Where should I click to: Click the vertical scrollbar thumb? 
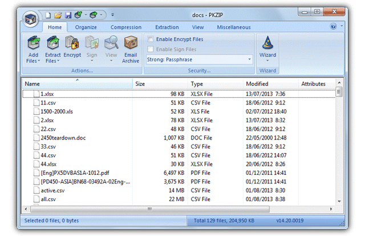[x=339, y=91]
